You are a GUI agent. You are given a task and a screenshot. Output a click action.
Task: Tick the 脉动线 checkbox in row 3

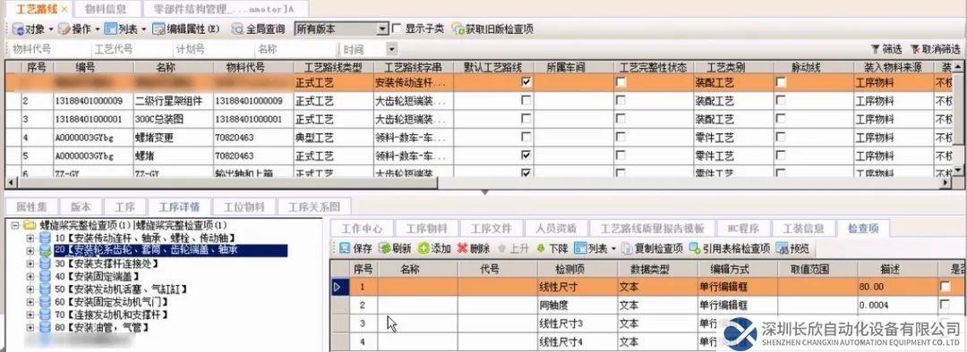[782, 119]
